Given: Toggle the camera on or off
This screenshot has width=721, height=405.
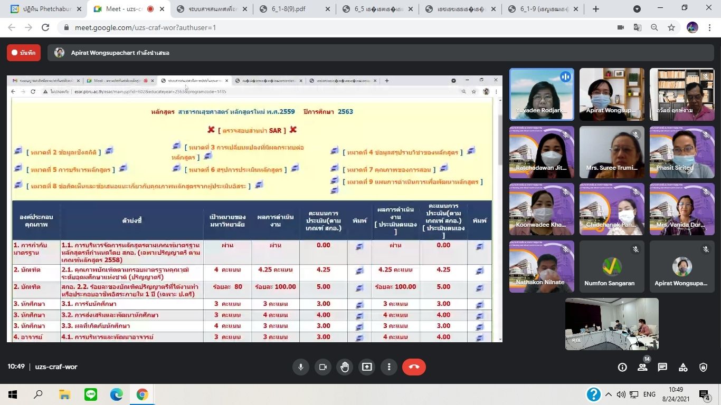Looking at the screenshot, I should 323,367.
